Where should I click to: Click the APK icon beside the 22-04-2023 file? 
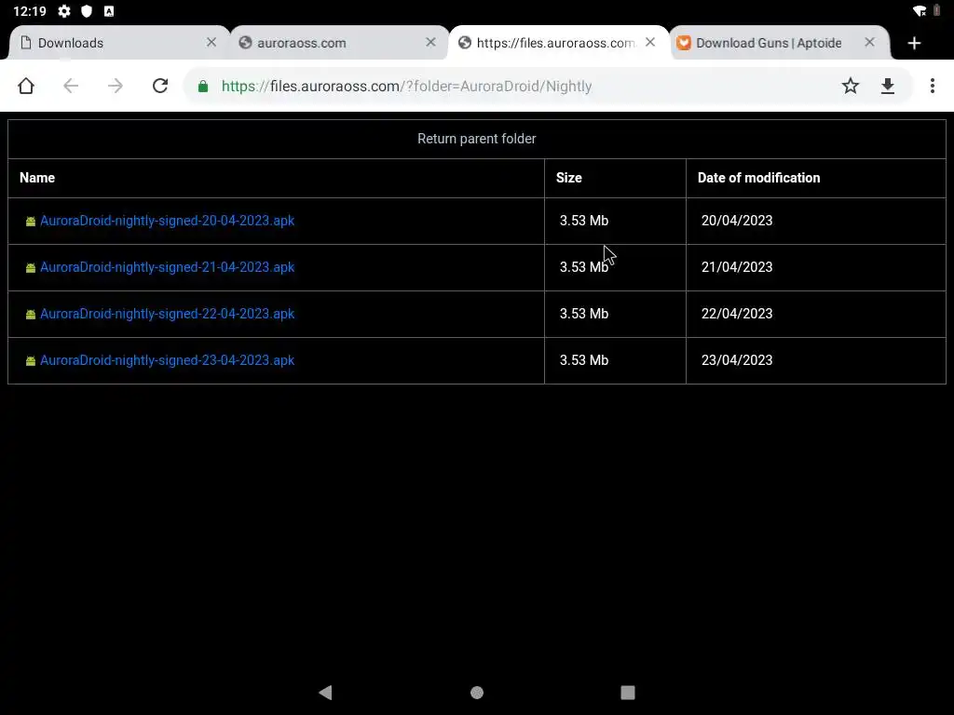31,315
